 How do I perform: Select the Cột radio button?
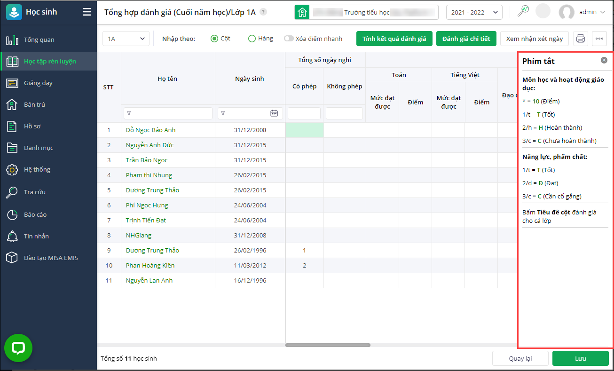pyautogui.click(x=214, y=39)
